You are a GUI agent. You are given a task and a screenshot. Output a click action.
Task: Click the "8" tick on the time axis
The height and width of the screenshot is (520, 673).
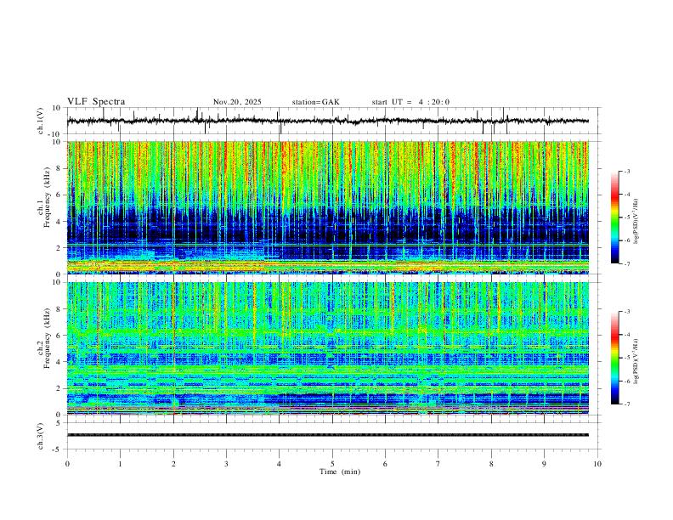coord(491,464)
